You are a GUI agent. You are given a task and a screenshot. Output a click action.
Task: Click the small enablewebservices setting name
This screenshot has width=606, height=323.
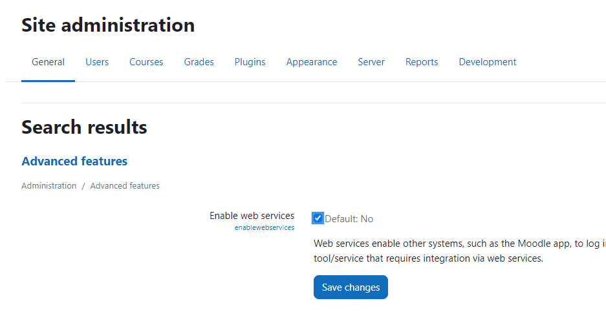264,227
